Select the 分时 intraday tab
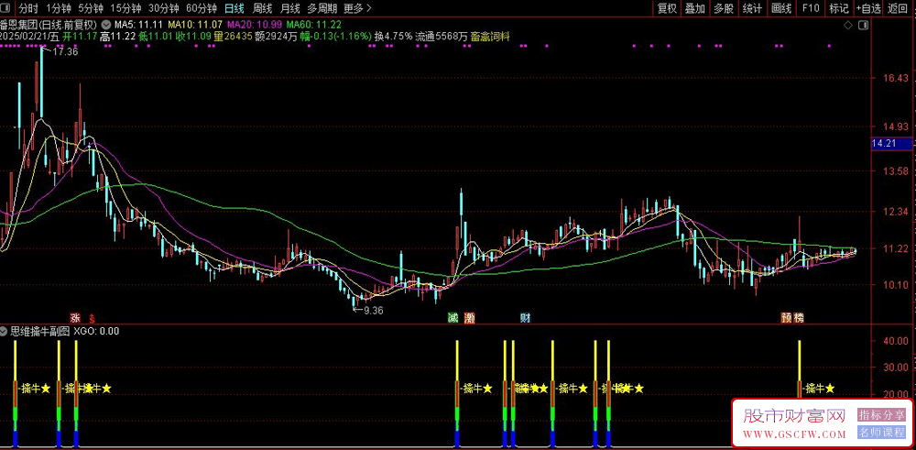 pos(28,8)
